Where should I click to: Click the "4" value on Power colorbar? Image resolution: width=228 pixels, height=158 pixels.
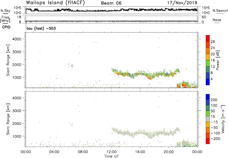pyautogui.click(x=212, y=79)
